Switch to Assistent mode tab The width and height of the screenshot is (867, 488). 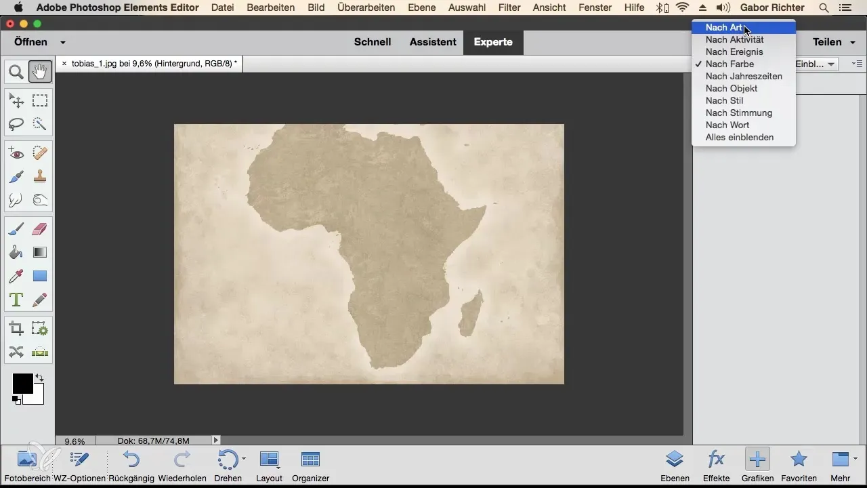(x=433, y=42)
